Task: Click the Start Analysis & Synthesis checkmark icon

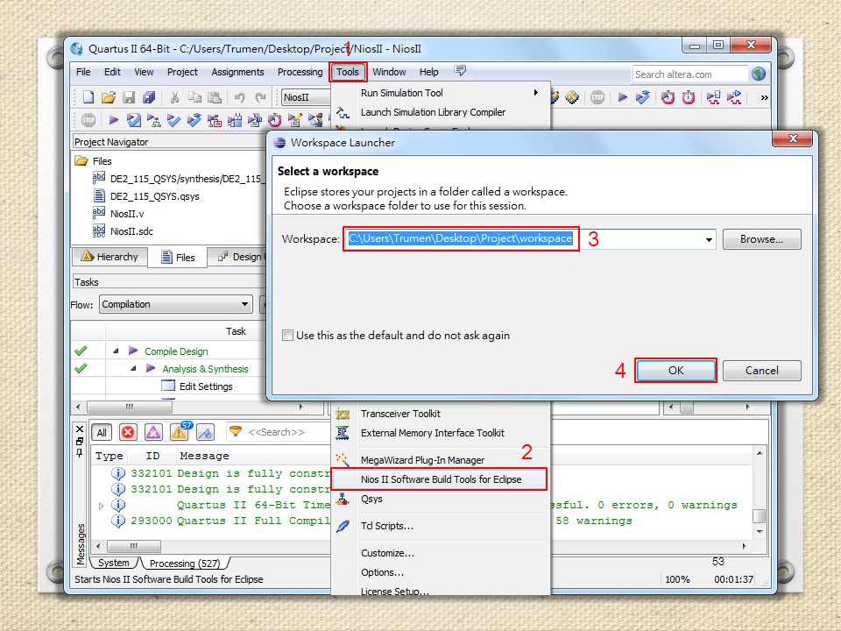Action: pyautogui.click(x=173, y=120)
